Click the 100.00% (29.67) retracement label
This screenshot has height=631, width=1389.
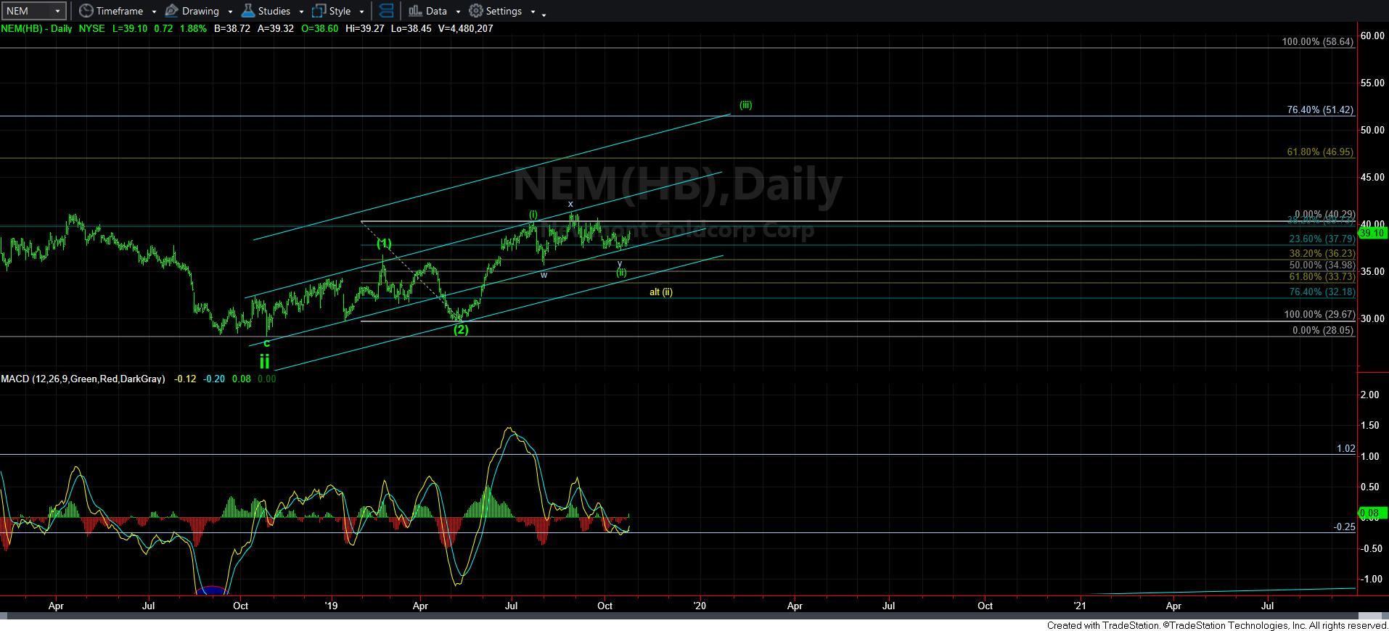pos(1319,315)
